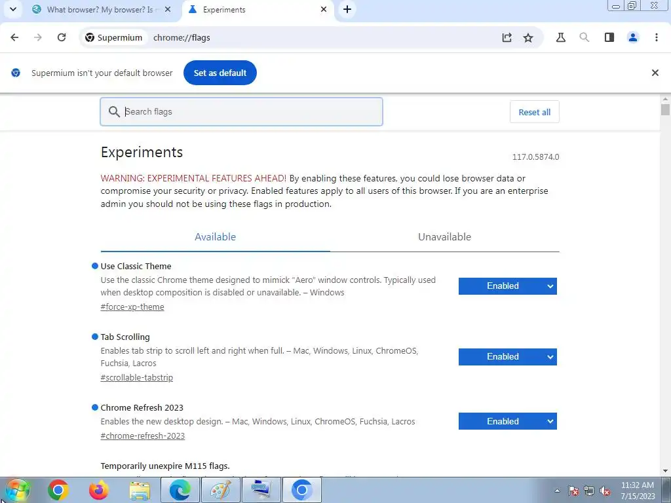
Task: Click the chrome://flags address bar text
Action: [x=182, y=37]
